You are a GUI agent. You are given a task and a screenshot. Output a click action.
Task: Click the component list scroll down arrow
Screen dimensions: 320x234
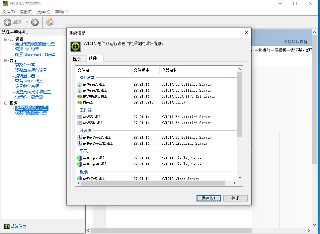click(240, 178)
